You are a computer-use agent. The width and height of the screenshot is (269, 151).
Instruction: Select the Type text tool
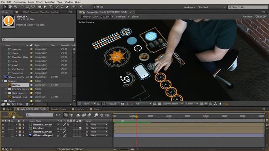tap(50, 7)
